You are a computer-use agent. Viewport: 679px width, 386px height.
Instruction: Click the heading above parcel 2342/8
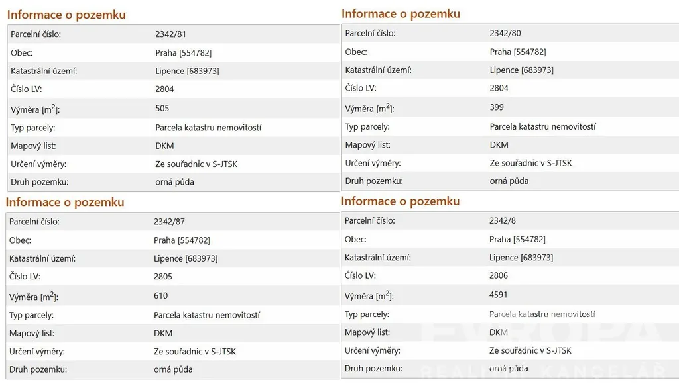[x=401, y=201]
